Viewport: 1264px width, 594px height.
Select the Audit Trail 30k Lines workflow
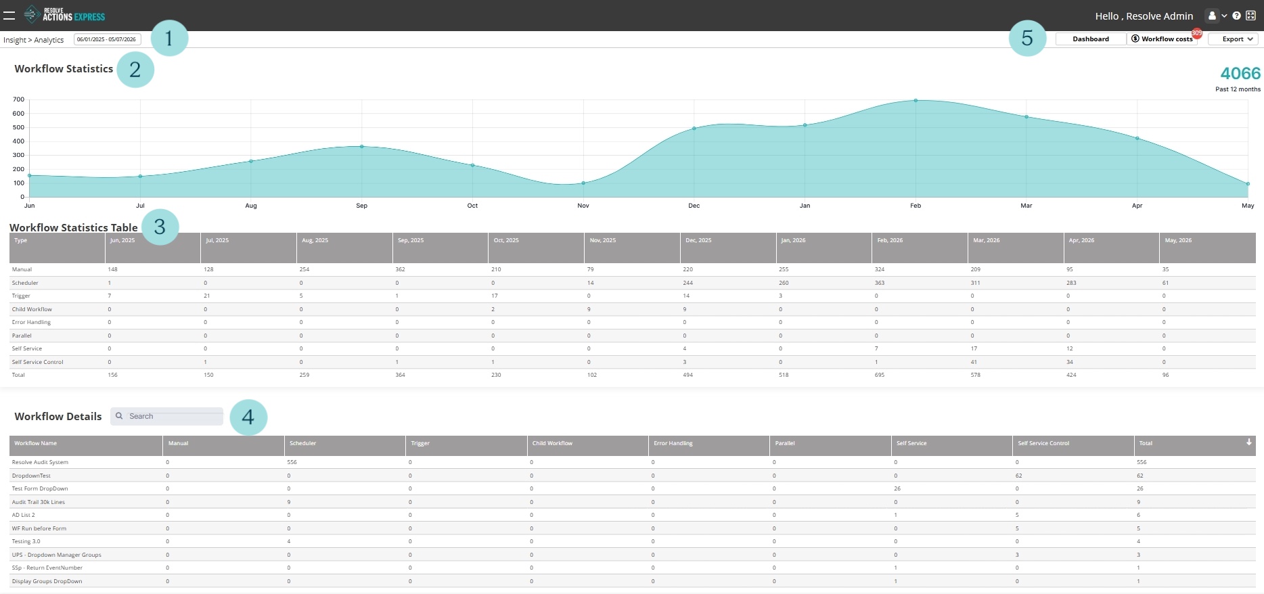(39, 502)
